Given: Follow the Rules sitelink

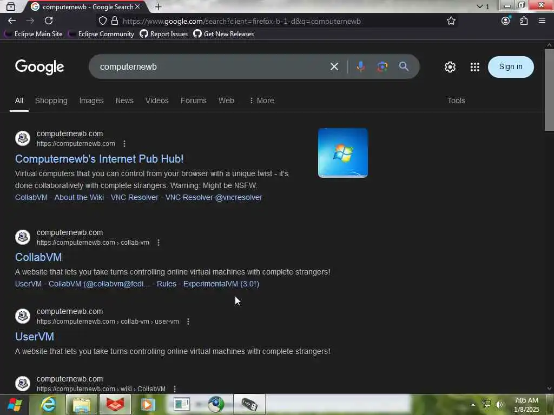Looking at the screenshot, I should (167, 284).
